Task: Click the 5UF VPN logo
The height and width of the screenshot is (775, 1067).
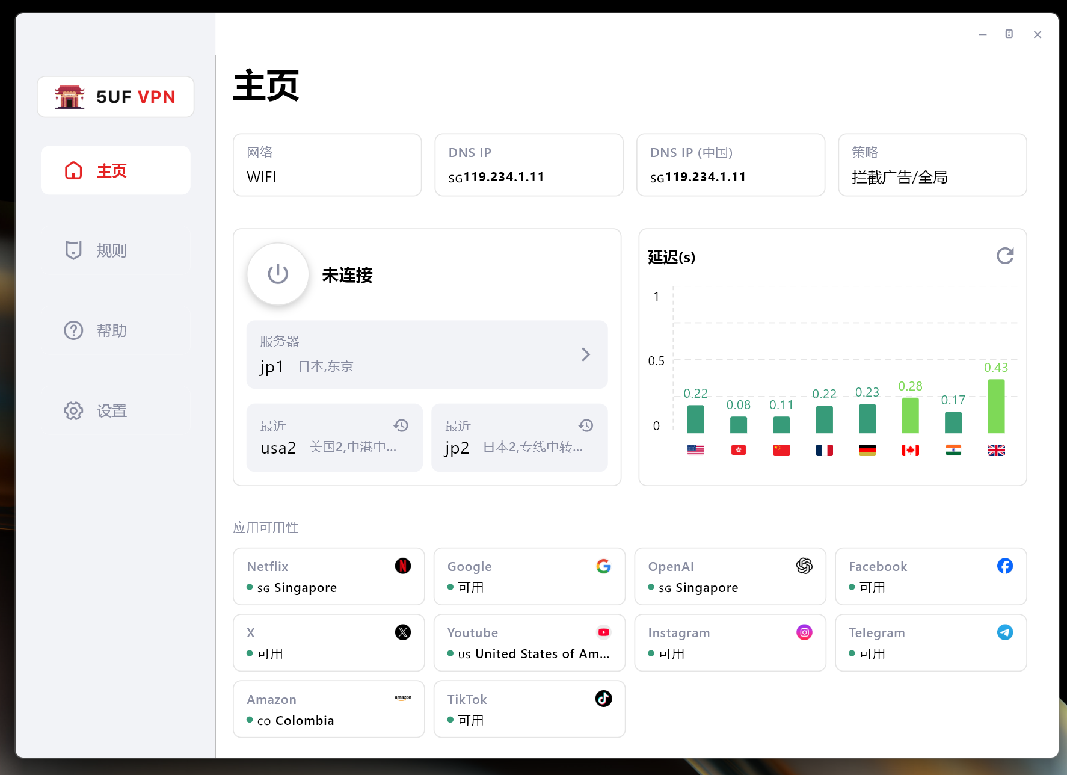Action: tap(115, 96)
